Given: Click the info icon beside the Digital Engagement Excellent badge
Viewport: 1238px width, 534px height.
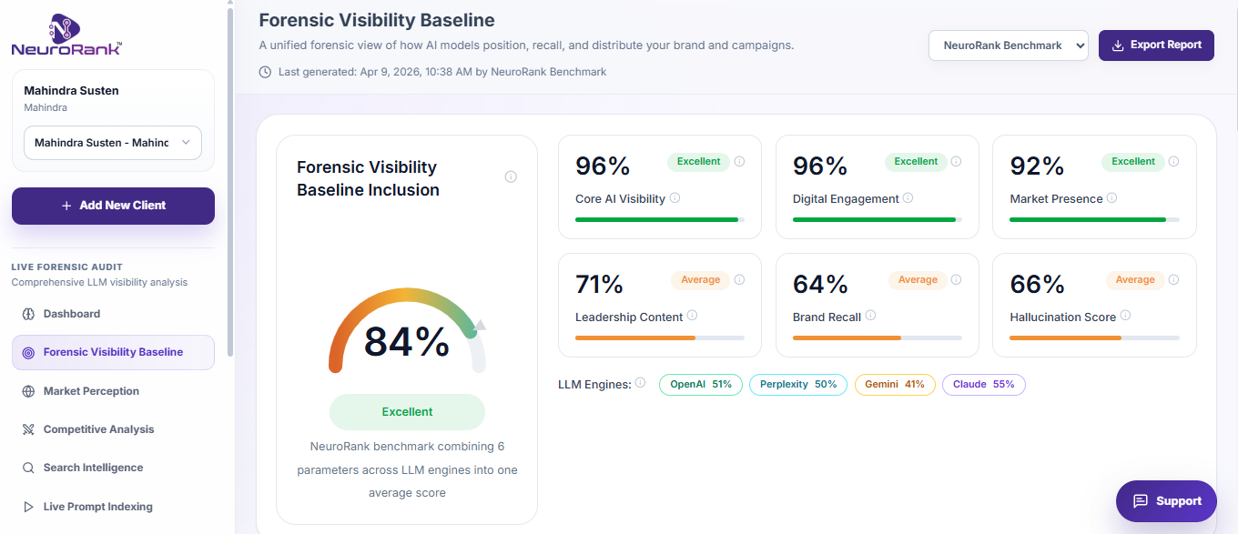Looking at the screenshot, I should [x=957, y=161].
